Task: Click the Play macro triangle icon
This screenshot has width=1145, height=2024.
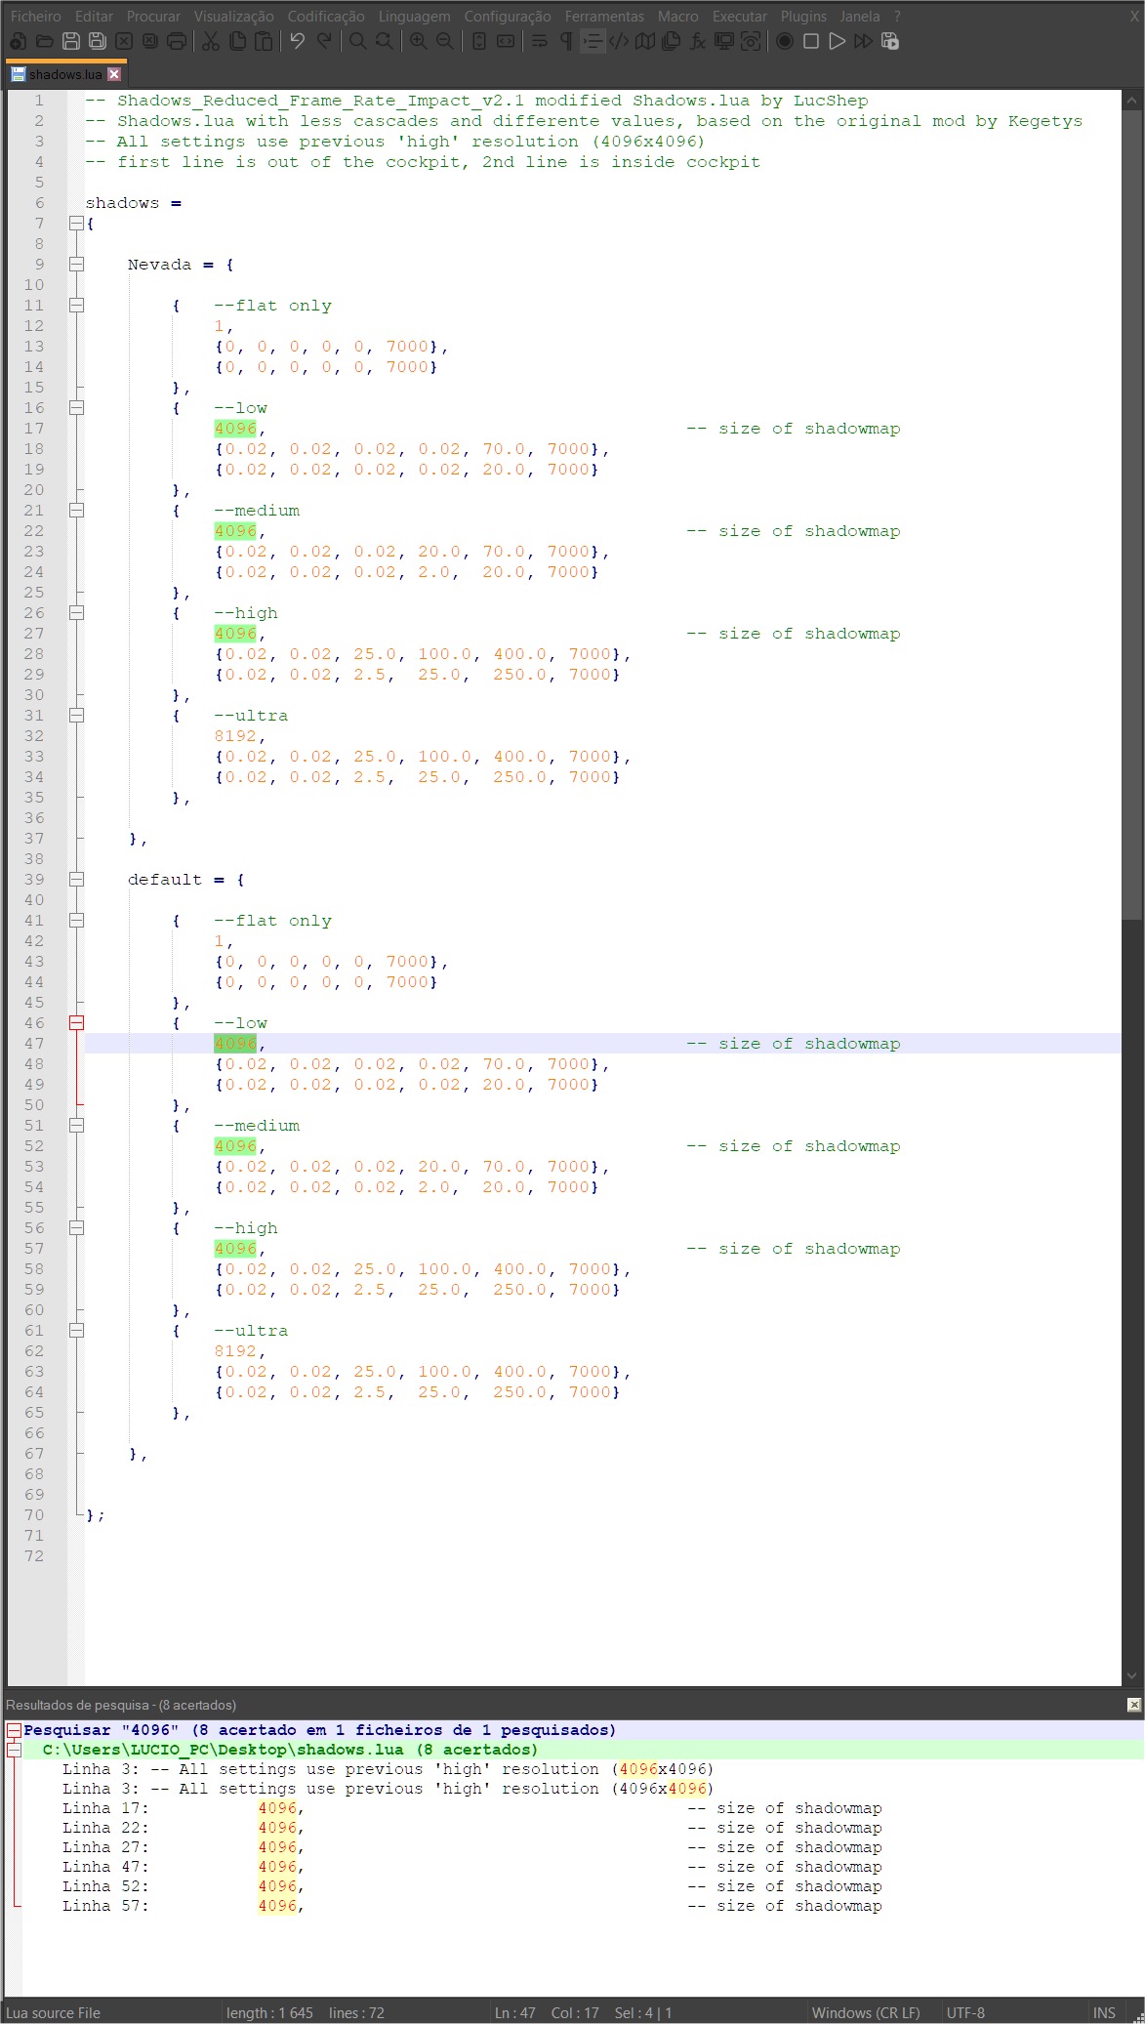Action: 837,41
